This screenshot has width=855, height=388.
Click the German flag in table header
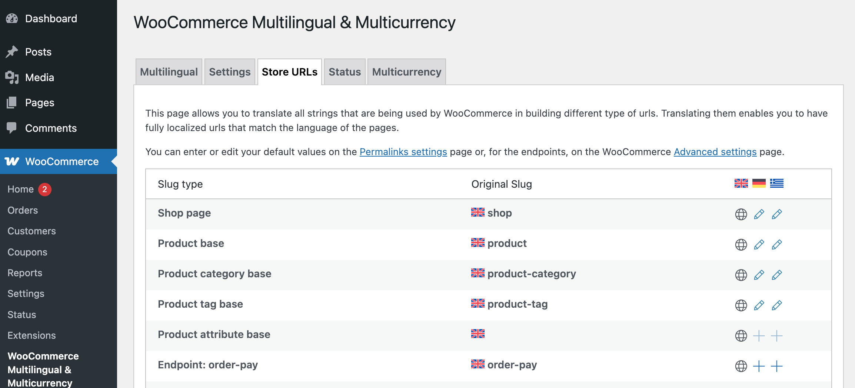point(759,183)
